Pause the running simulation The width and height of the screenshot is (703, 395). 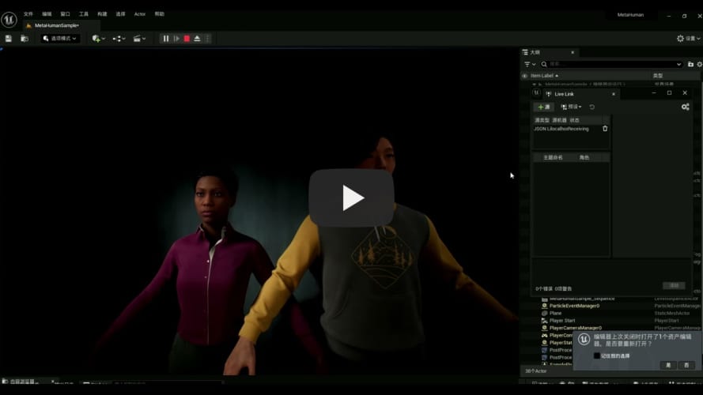point(165,39)
